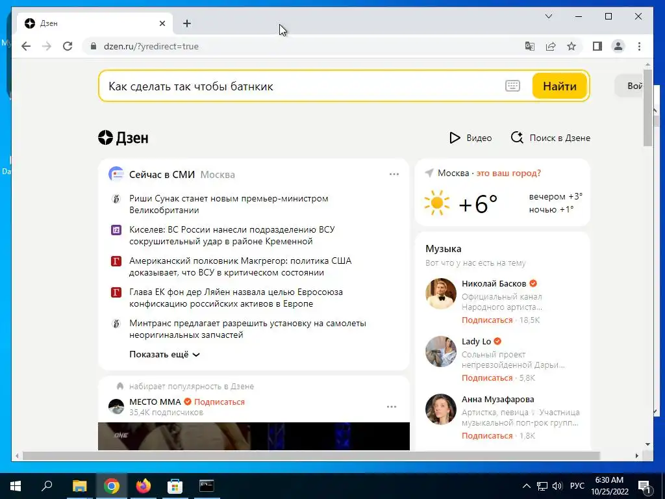Open the tab search chevron
The image size is (665, 499).
pos(548,16)
